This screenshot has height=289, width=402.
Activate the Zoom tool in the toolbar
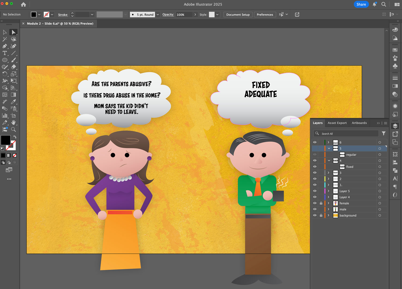coord(13,129)
